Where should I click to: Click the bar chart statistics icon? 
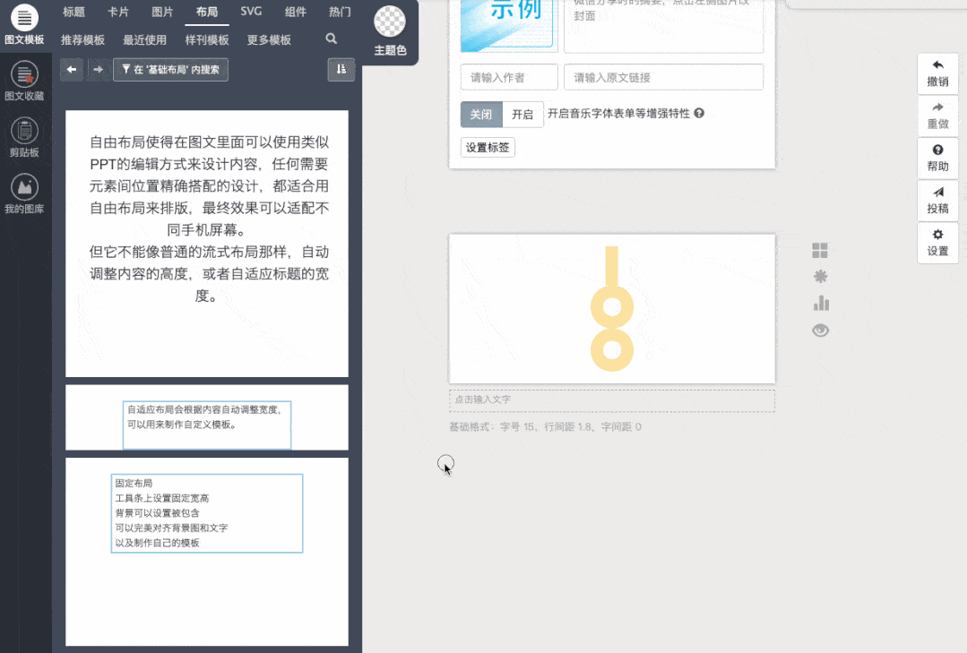coord(820,304)
